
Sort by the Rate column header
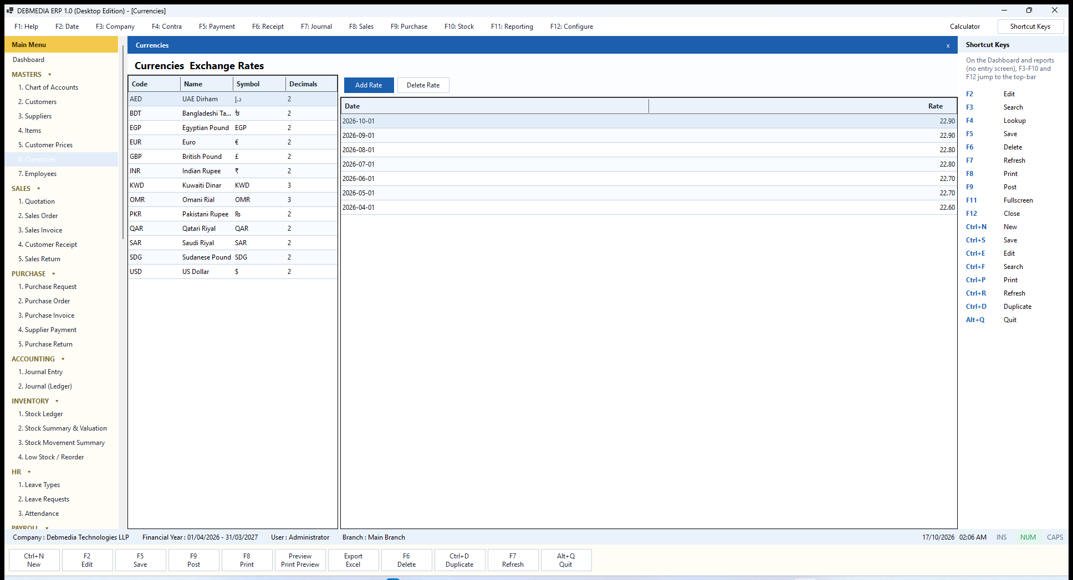(x=803, y=106)
